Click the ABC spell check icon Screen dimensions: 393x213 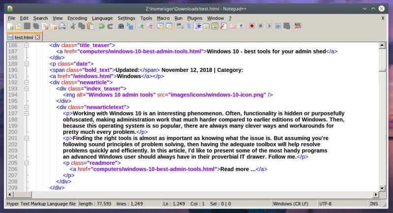click(x=298, y=26)
